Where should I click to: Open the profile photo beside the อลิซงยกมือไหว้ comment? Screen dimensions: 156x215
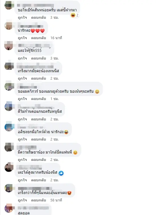[x=9, y=127]
